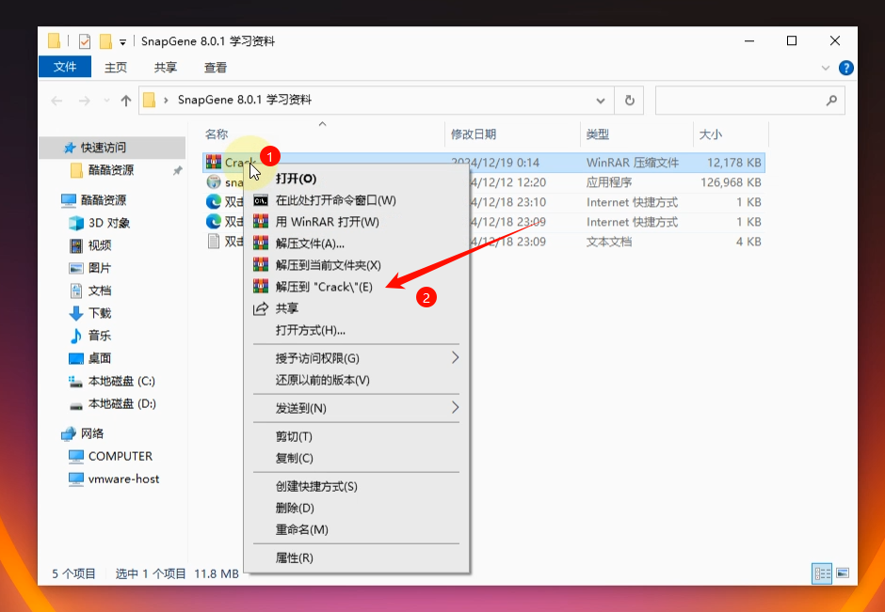Select 本地磁盘 (C:) drive
The image size is (885, 612).
coord(121,381)
